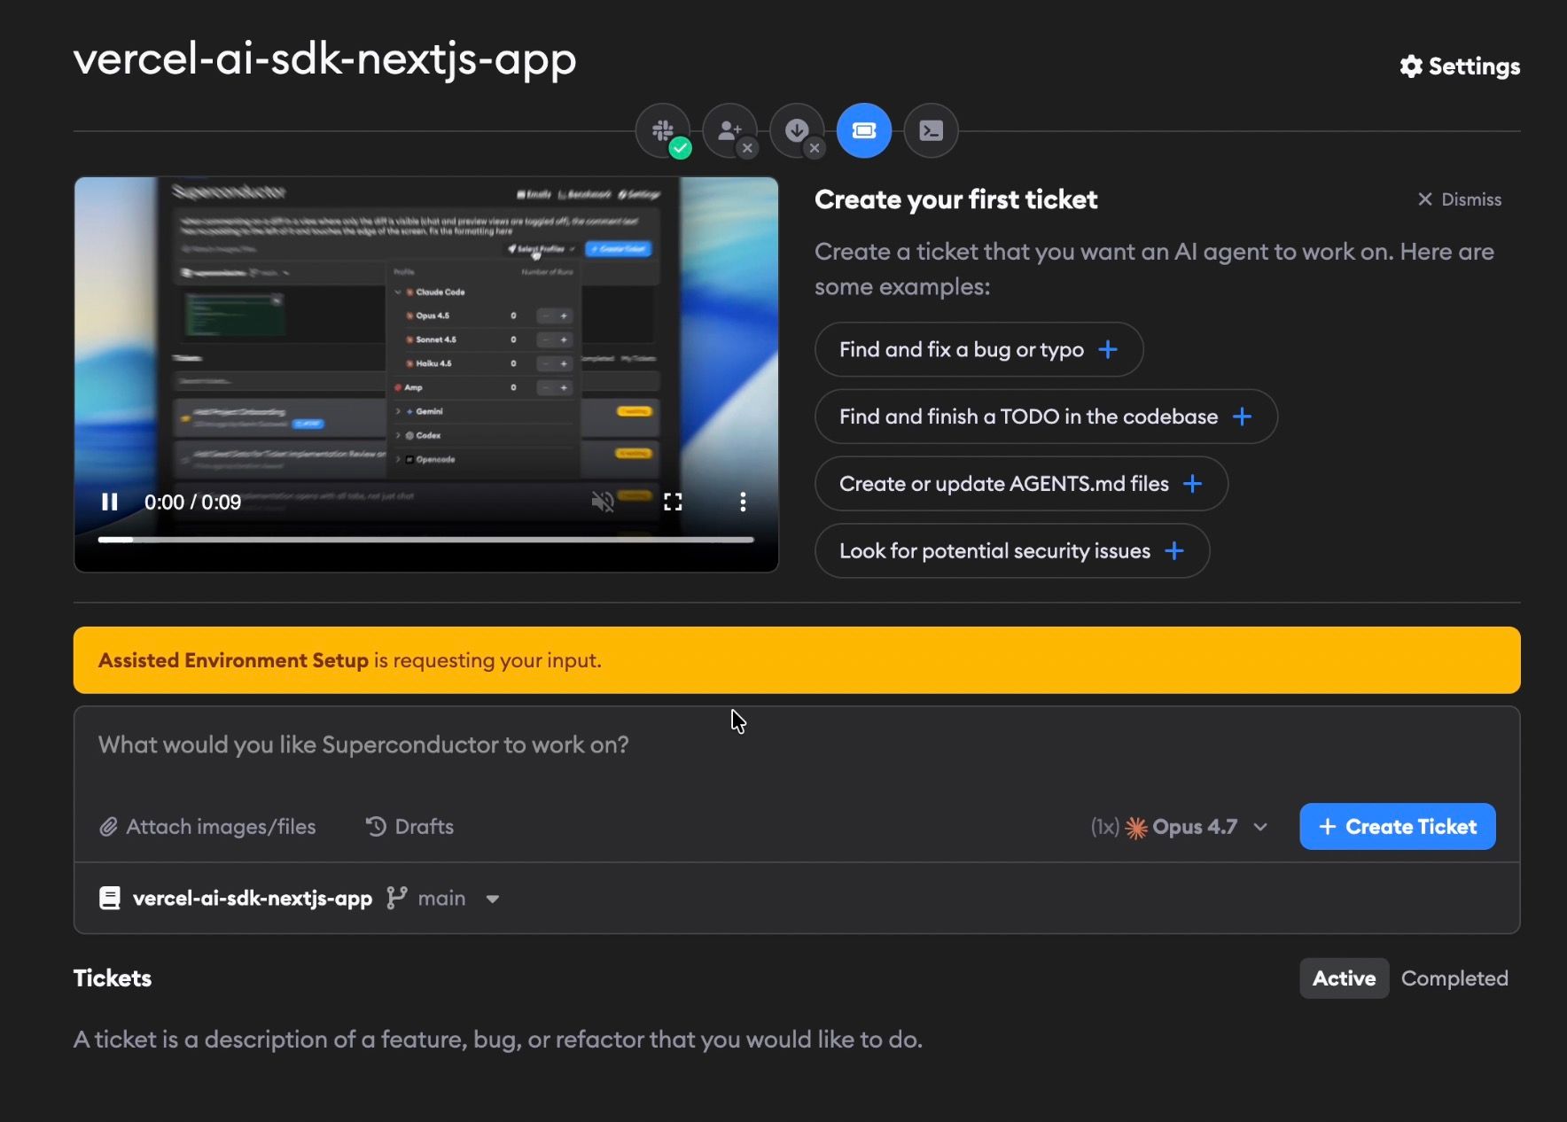This screenshot has height=1122, width=1567.
Task: Attach images or files to the ticket
Action: (207, 827)
